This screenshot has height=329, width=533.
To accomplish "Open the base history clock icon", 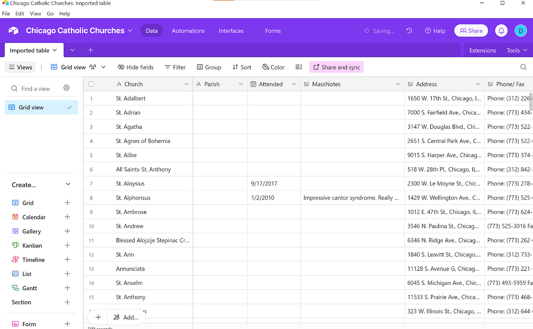I will tap(409, 31).
